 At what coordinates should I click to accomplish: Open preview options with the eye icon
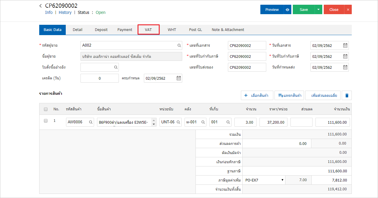pos(287,9)
